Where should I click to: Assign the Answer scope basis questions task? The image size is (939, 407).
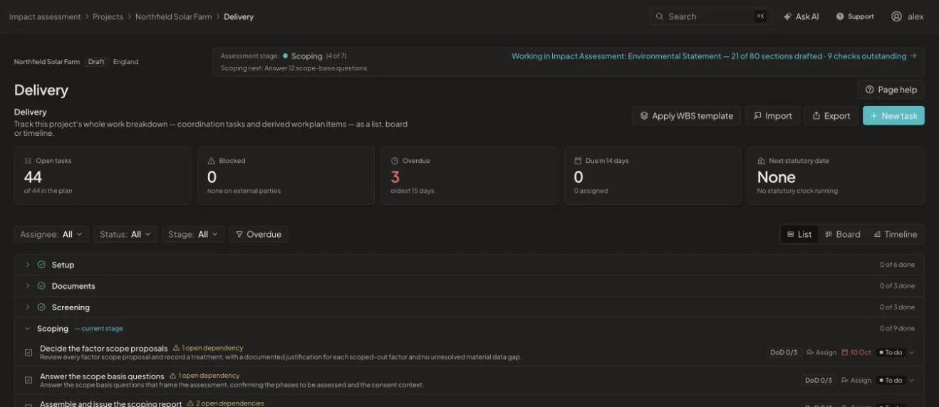click(x=856, y=380)
